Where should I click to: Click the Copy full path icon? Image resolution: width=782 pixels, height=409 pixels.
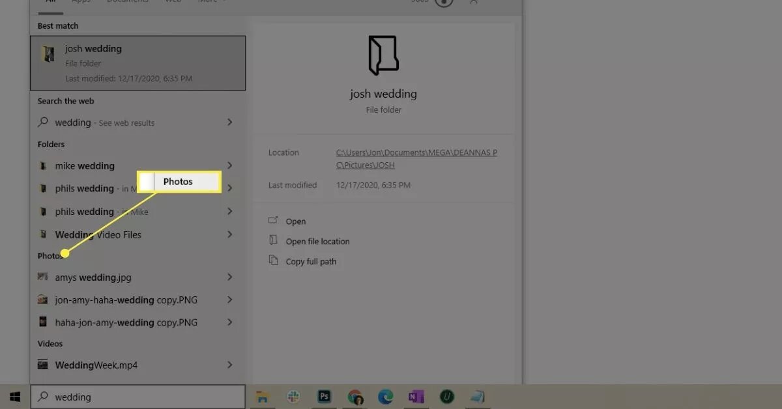tap(274, 261)
